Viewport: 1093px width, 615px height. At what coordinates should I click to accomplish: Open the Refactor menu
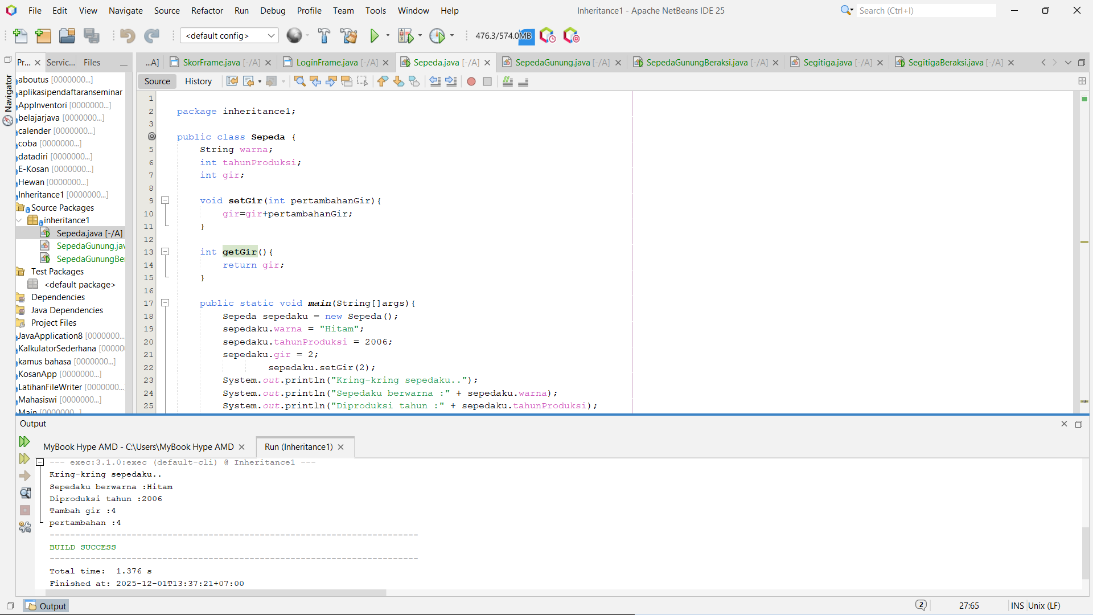coord(207,10)
